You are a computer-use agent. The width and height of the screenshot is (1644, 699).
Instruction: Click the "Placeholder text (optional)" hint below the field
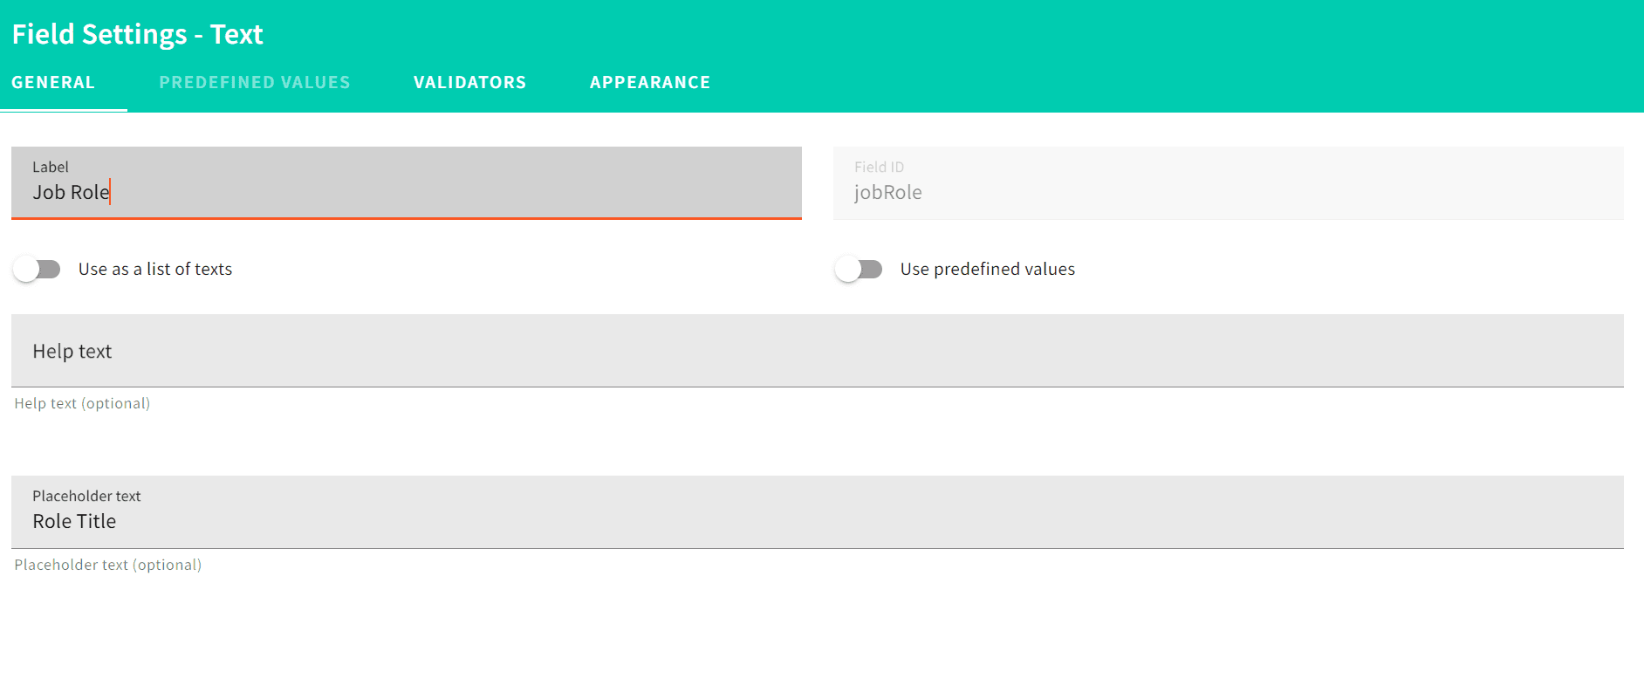[x=108, y=565]
